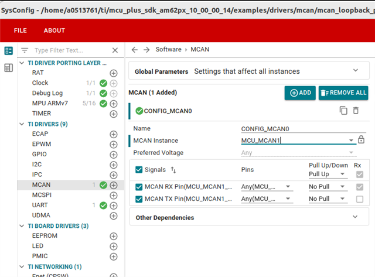Open the calculator-style resource view icon

point(9,68)
